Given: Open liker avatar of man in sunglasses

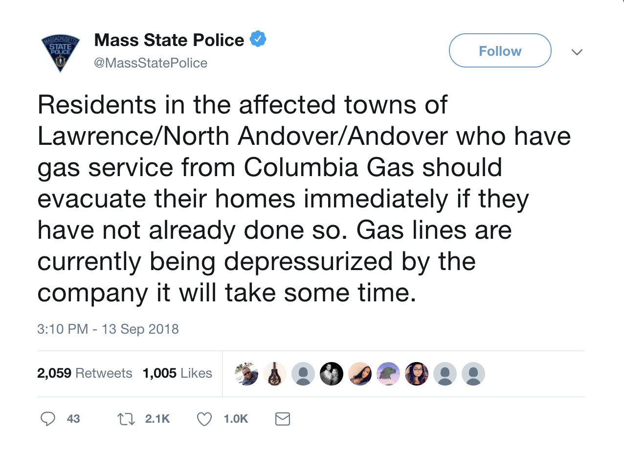Looking at the screenshot, I should pos(246,374).
